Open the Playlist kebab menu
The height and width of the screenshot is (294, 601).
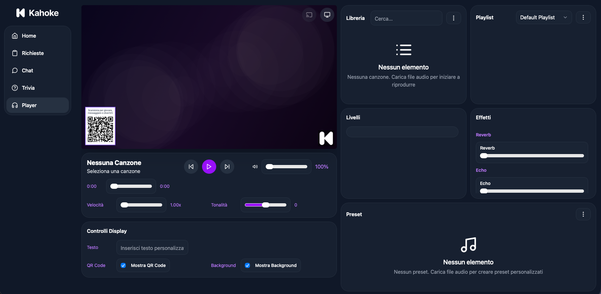pyautogui.click(x=583, y=17)
